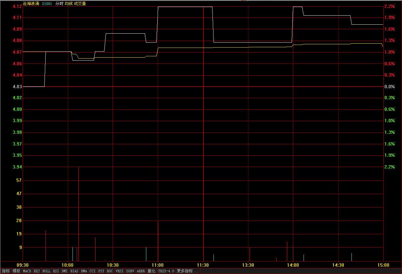402x274 pixels.
Task: Select the MACD indicator
Action: coord(27,271)
